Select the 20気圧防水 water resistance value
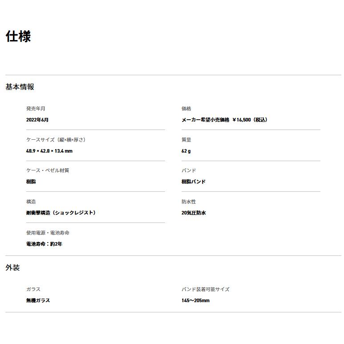Screen dimensions: 344x344 tap(194, 213)
